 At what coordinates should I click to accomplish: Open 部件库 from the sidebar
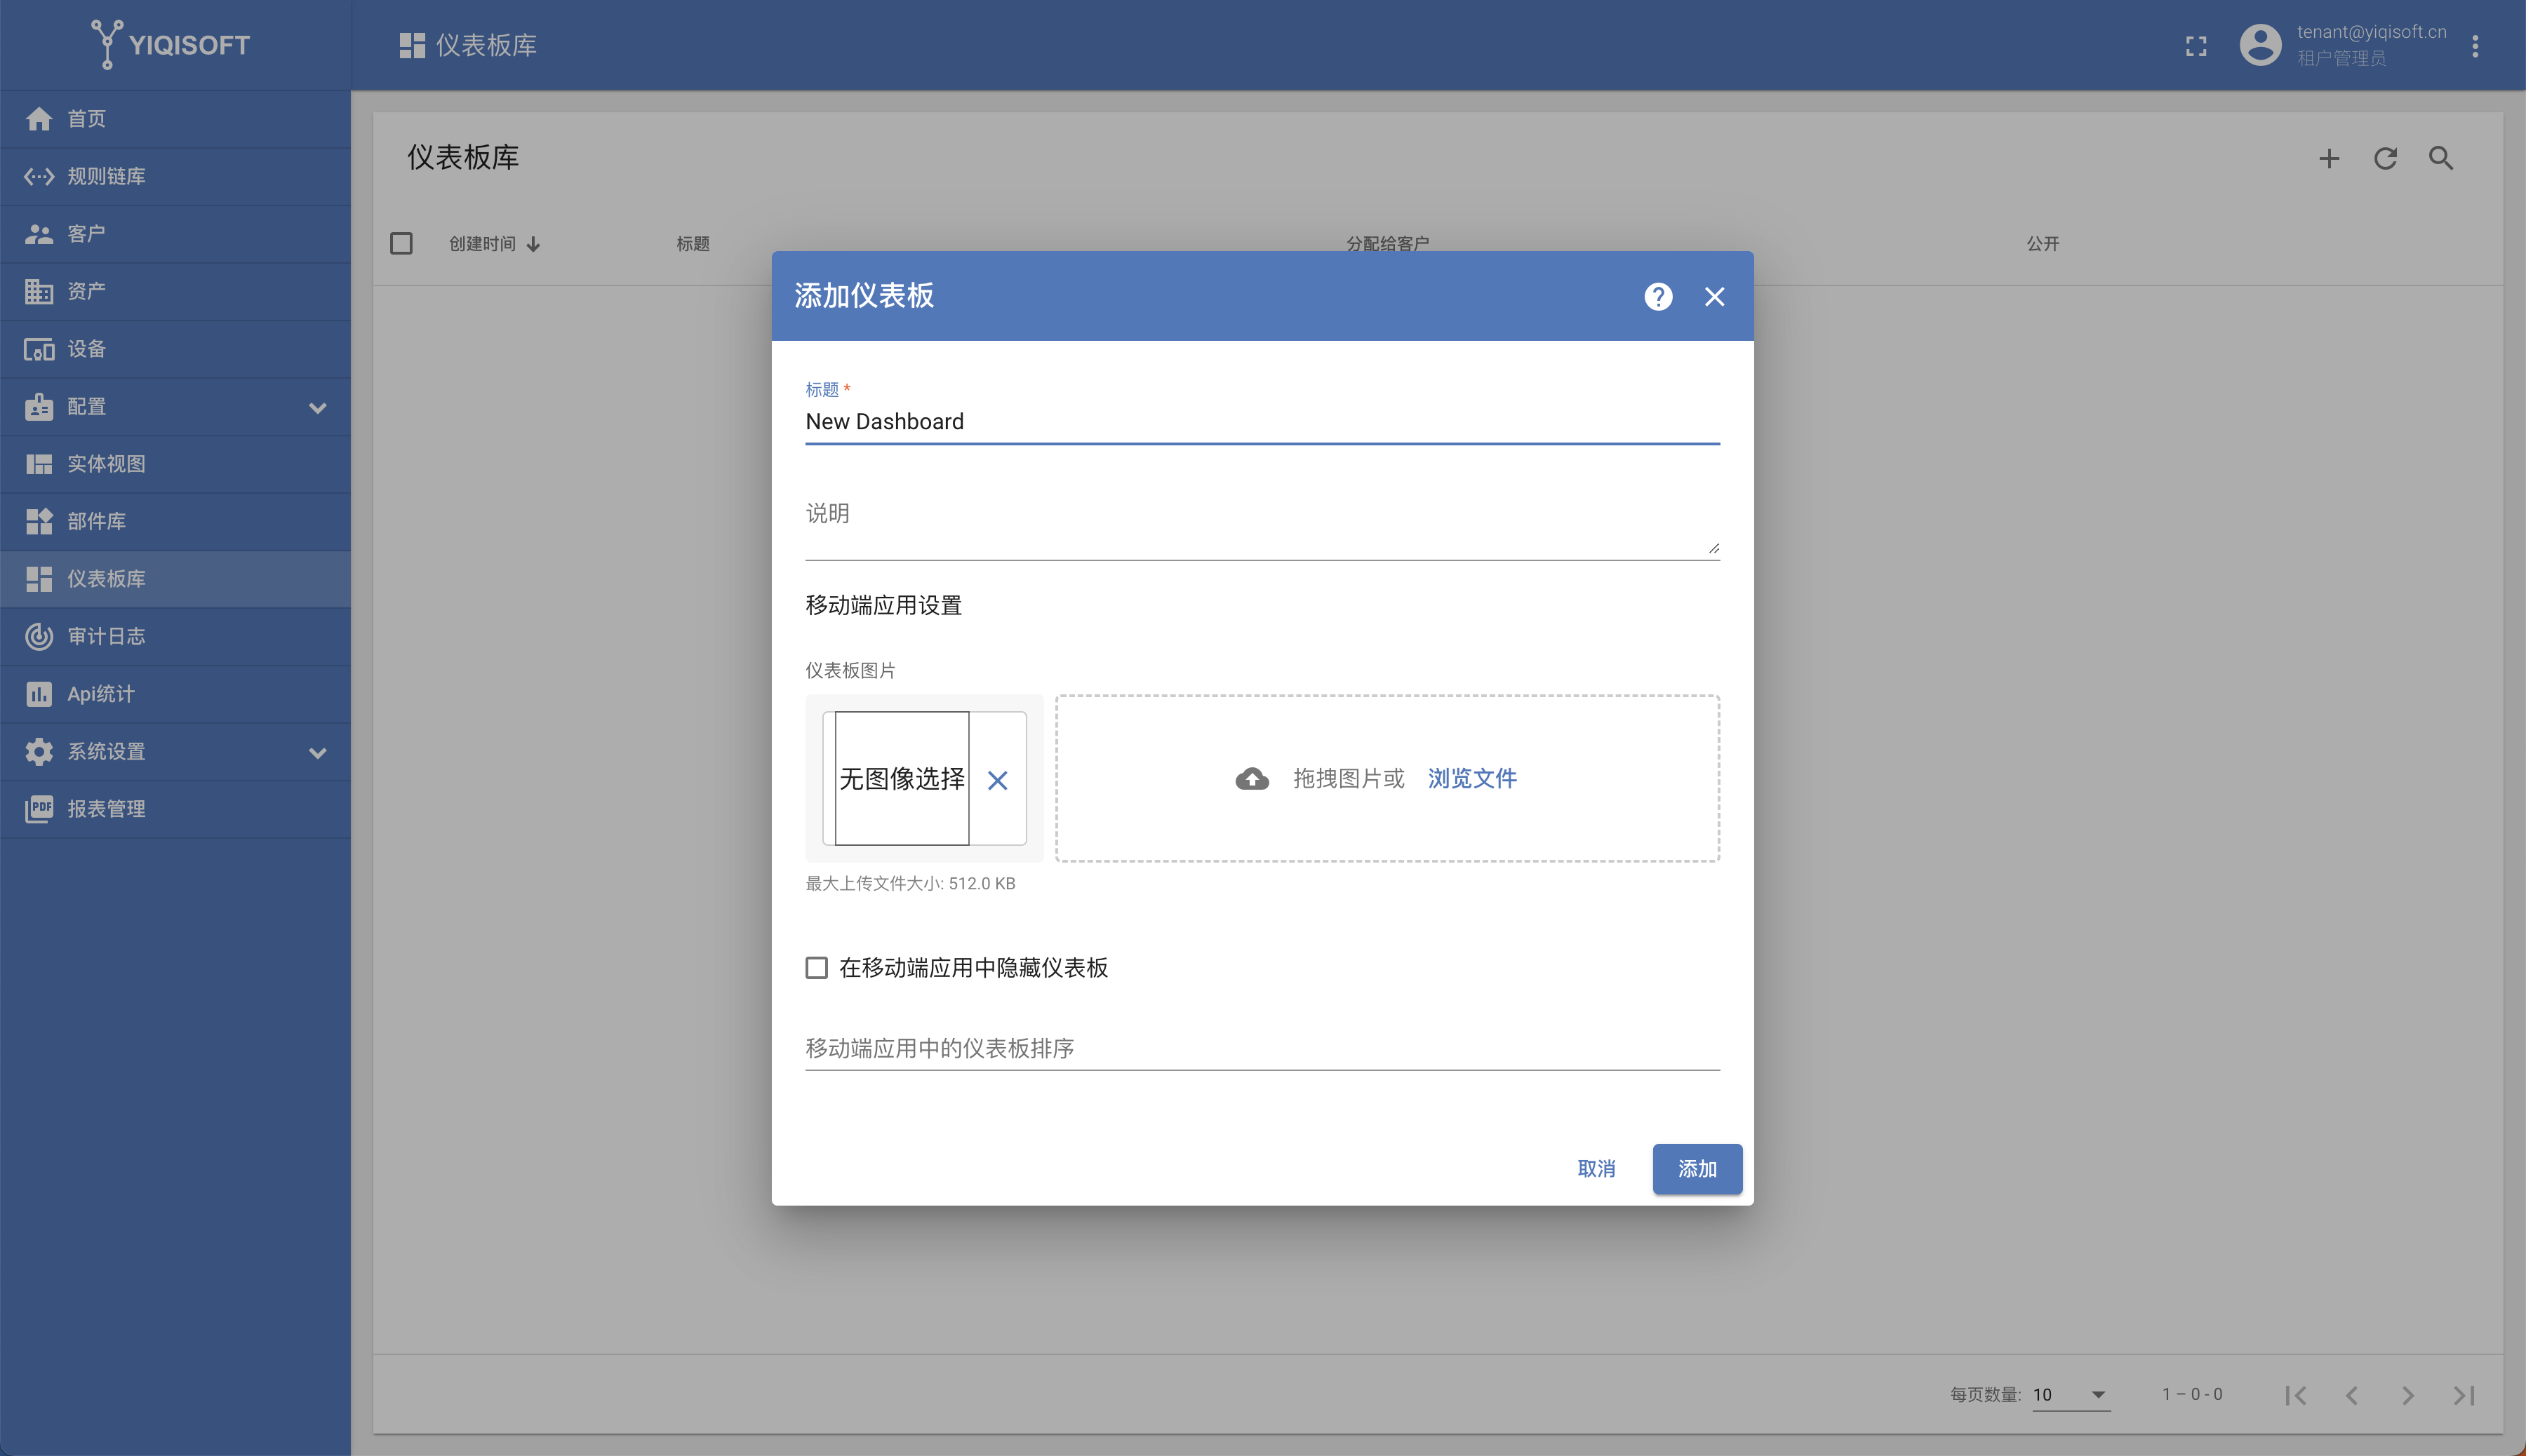[96, 521]
